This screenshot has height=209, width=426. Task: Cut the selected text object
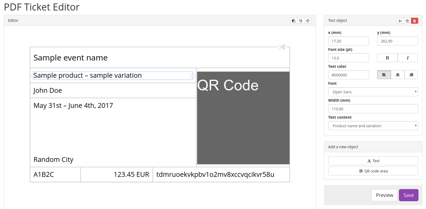(400, 21)
